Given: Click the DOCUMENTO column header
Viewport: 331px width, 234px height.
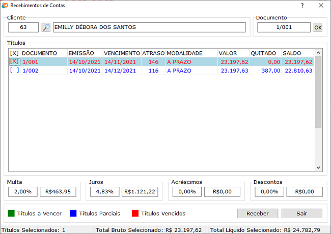Looking at the screenshot, I should (44, 53).
